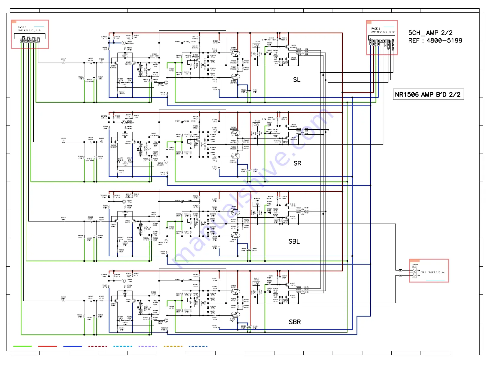
Task: Select the Q4837 KTC3206Y transistor symbol
Action: pyautogui.click(x=166, y=83)
